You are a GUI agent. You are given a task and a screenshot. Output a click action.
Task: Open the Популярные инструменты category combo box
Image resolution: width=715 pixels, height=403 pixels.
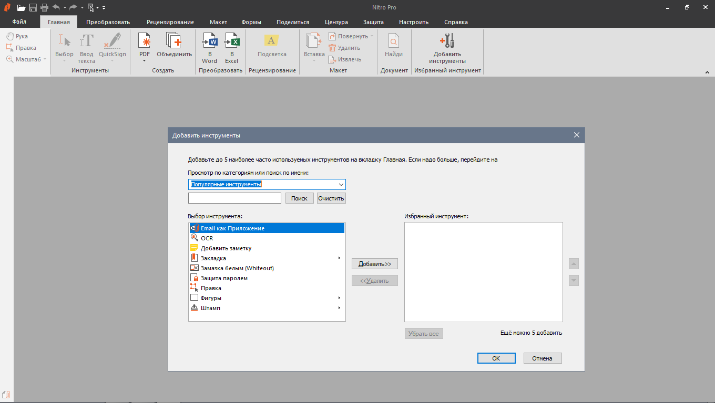267,184
